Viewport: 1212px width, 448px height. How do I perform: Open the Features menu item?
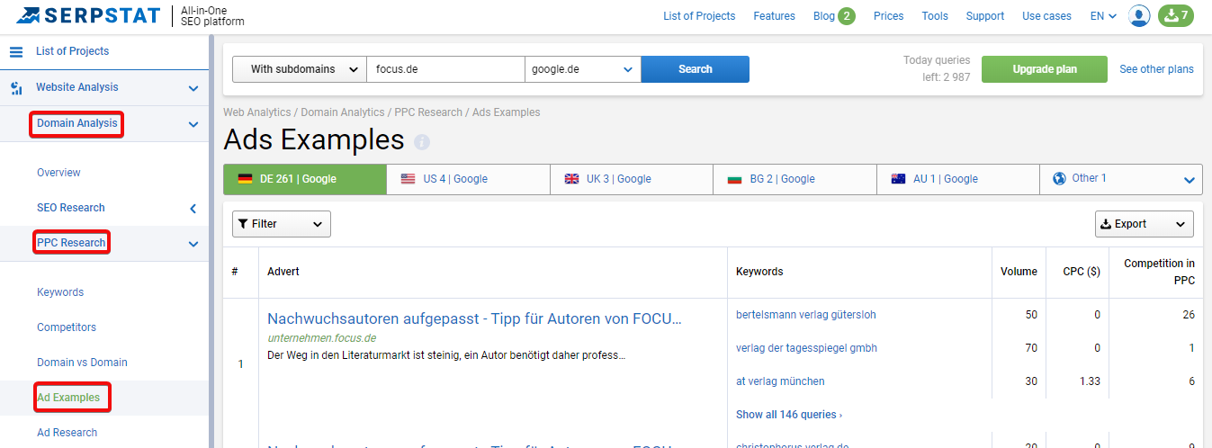click(774, 16)
